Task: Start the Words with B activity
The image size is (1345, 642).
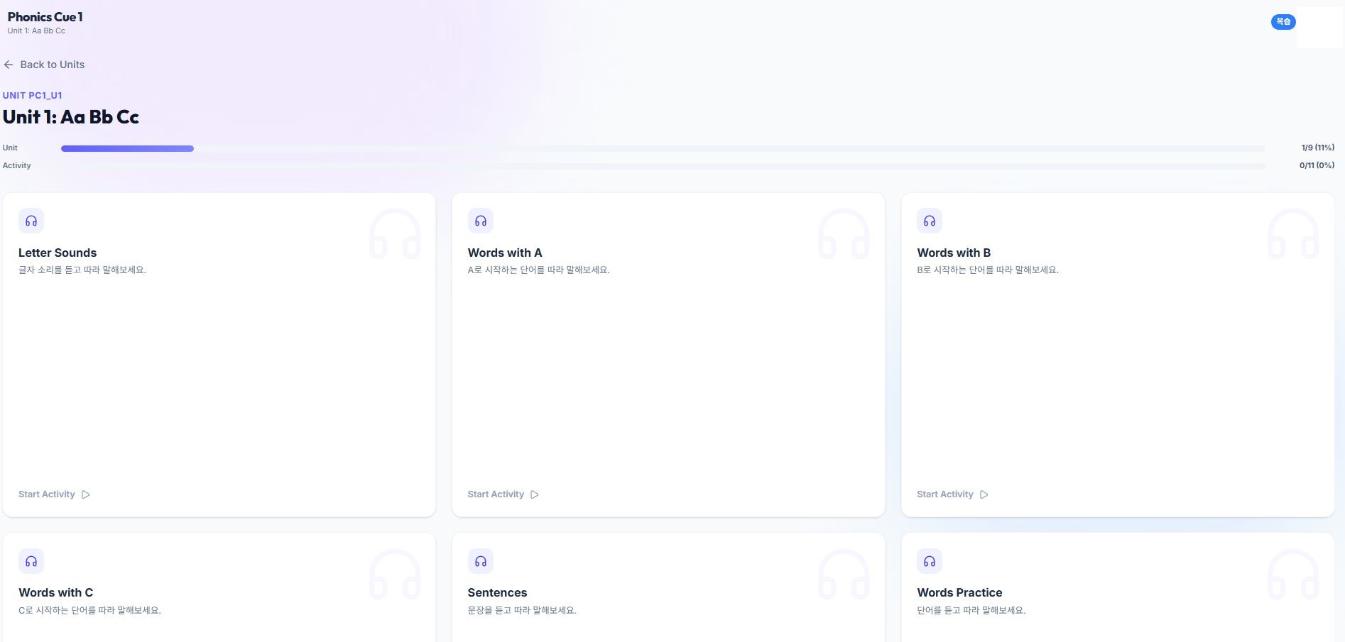Action: tap(945, 494)
